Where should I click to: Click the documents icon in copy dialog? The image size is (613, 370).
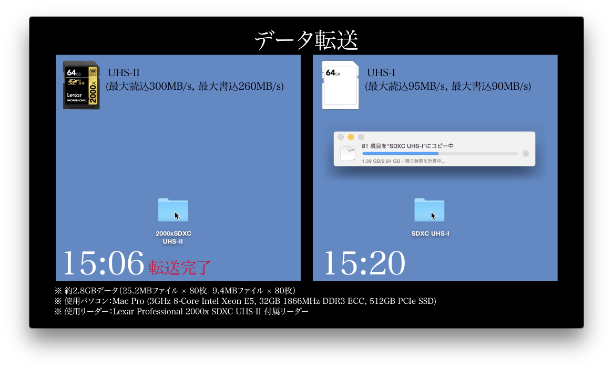tap(348, 153)
